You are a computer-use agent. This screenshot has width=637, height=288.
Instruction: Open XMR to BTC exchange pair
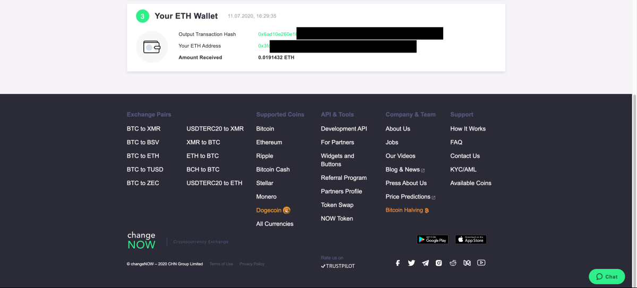pyautogui.click(x=203, y=142)
